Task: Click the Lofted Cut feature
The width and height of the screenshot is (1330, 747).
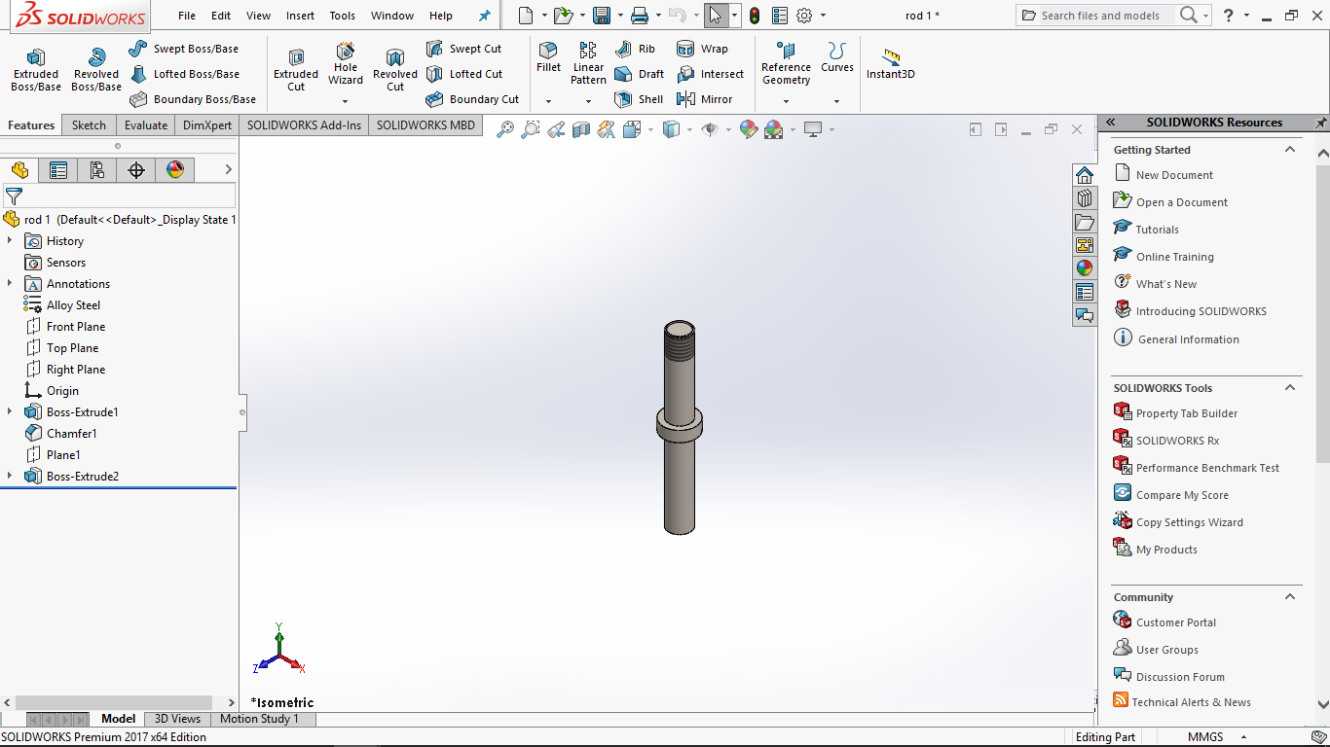Action: click(x=464, y=74)
